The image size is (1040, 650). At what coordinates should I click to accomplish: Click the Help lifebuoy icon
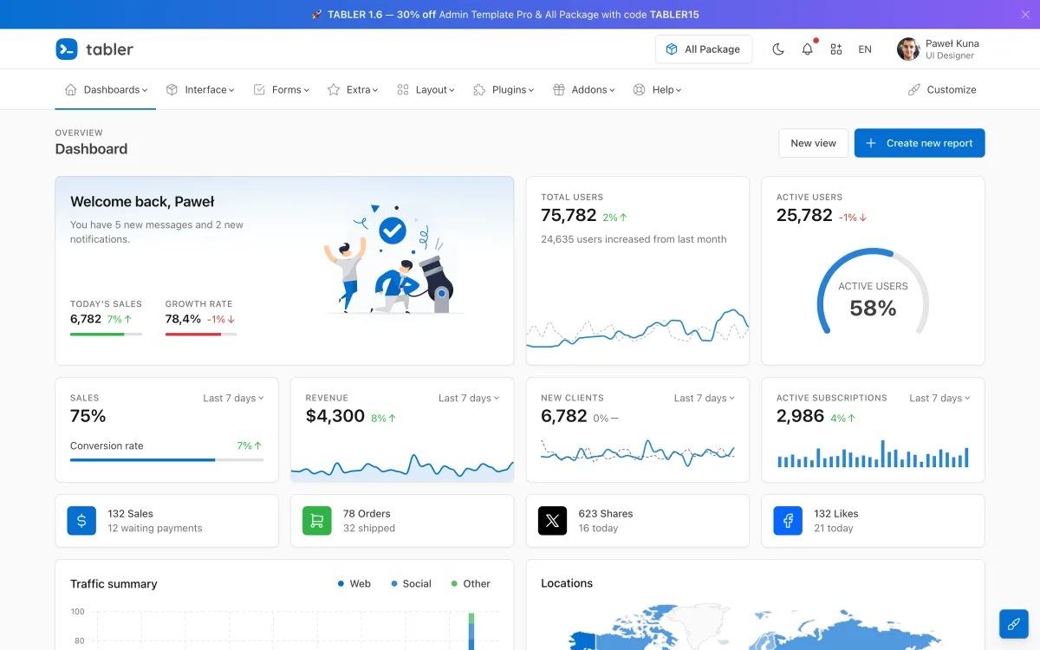(640, 89)
